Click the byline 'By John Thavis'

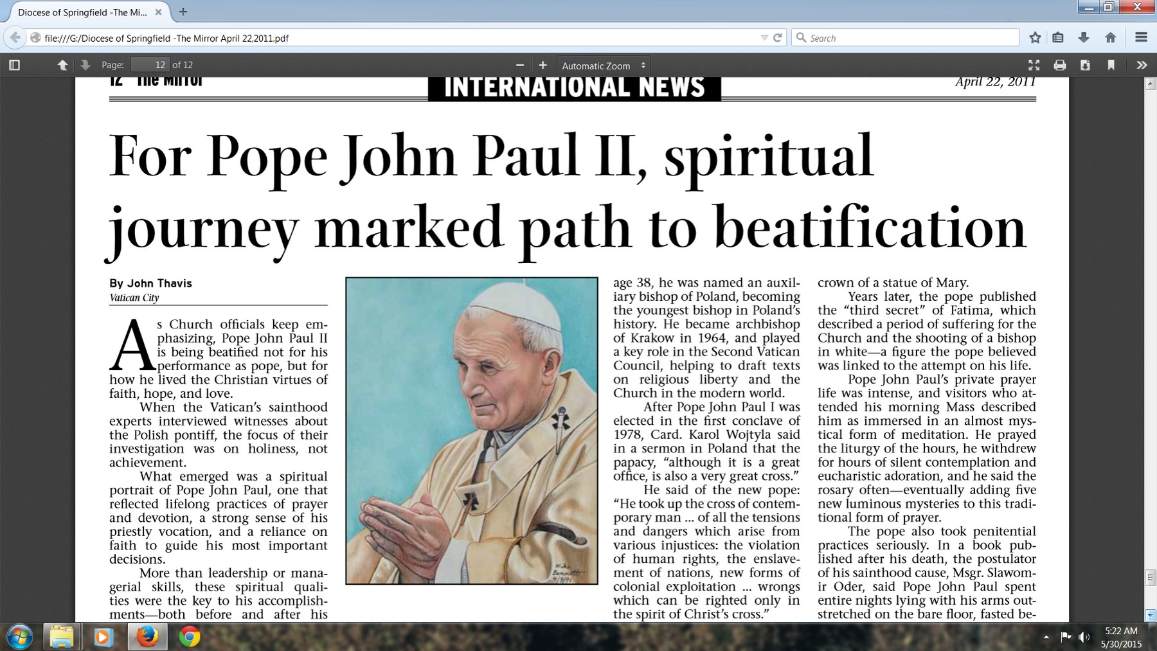coord(150,283)
